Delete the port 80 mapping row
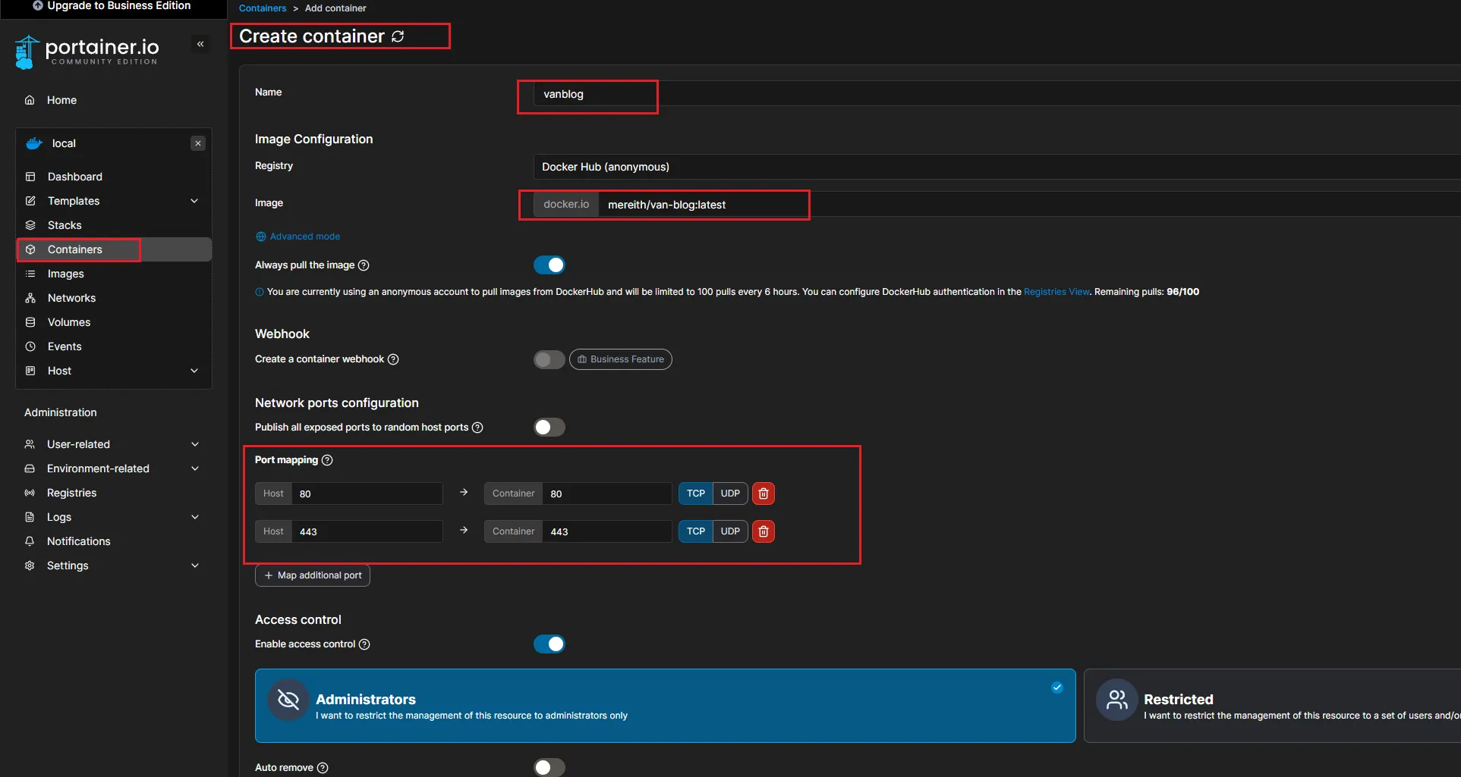Image resolution: width=1461 pixels, height=777 pixels. point(764,493)
